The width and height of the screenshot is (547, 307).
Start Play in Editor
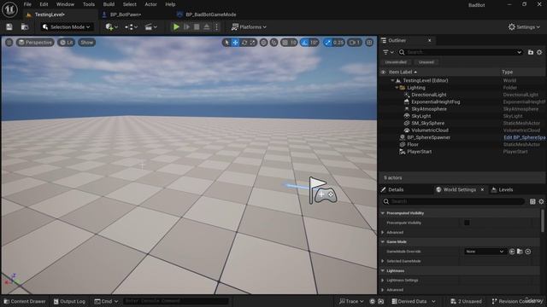(176, 26)
